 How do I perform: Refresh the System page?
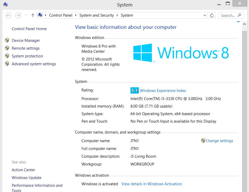click(212, 15)
